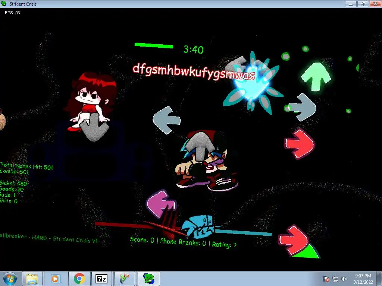Click the Strident Crisis window title icon
Image resolution: width=382 pixels, height=286 pixels.
(4, 4)
